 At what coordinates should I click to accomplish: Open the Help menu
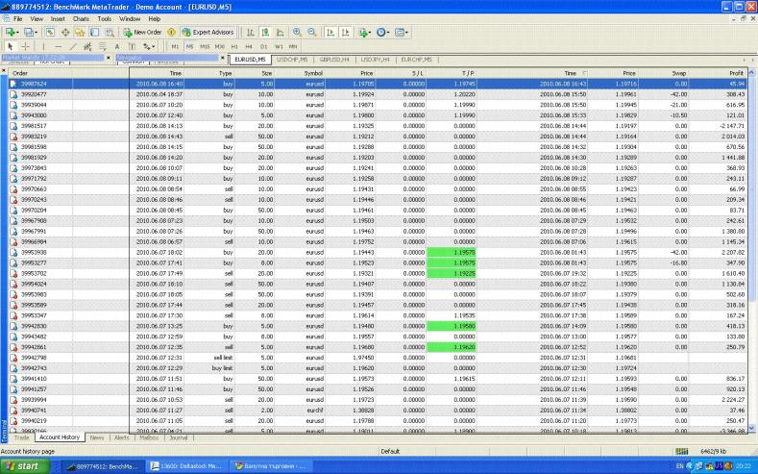coord(155,19)
